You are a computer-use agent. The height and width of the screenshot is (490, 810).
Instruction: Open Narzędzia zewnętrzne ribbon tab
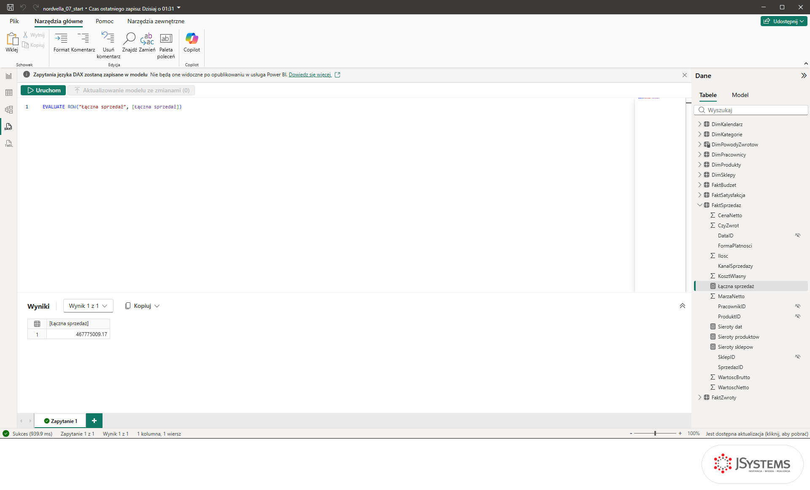[x=156, y=21]
